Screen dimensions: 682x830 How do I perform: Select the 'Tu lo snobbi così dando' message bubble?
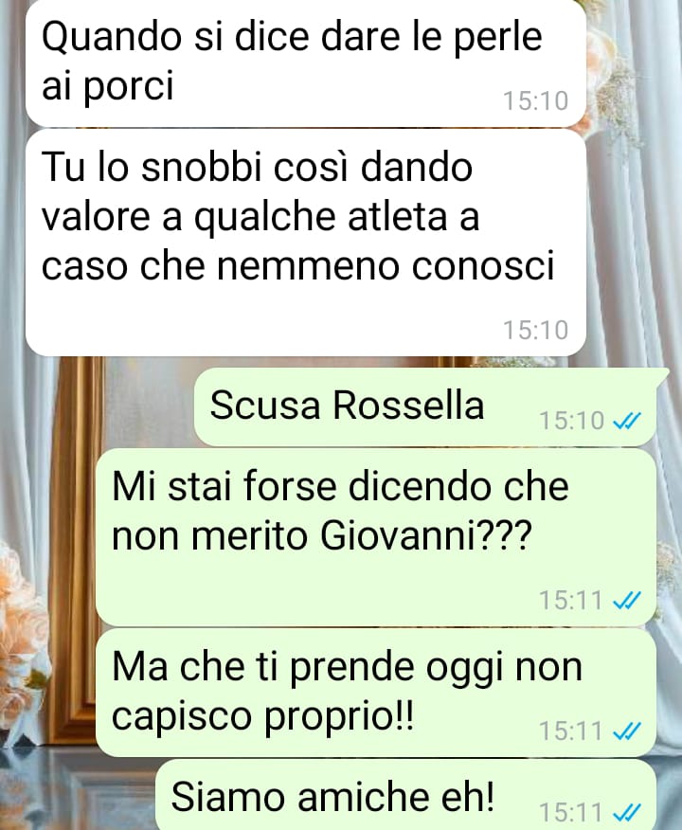(305, 243)
